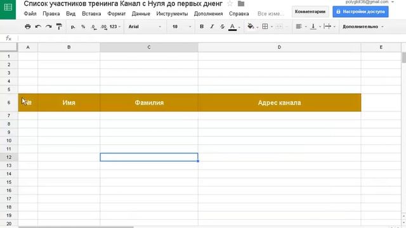Open the font size 10 dropdown
Viewport: 406px width, 228px height.
181,27
